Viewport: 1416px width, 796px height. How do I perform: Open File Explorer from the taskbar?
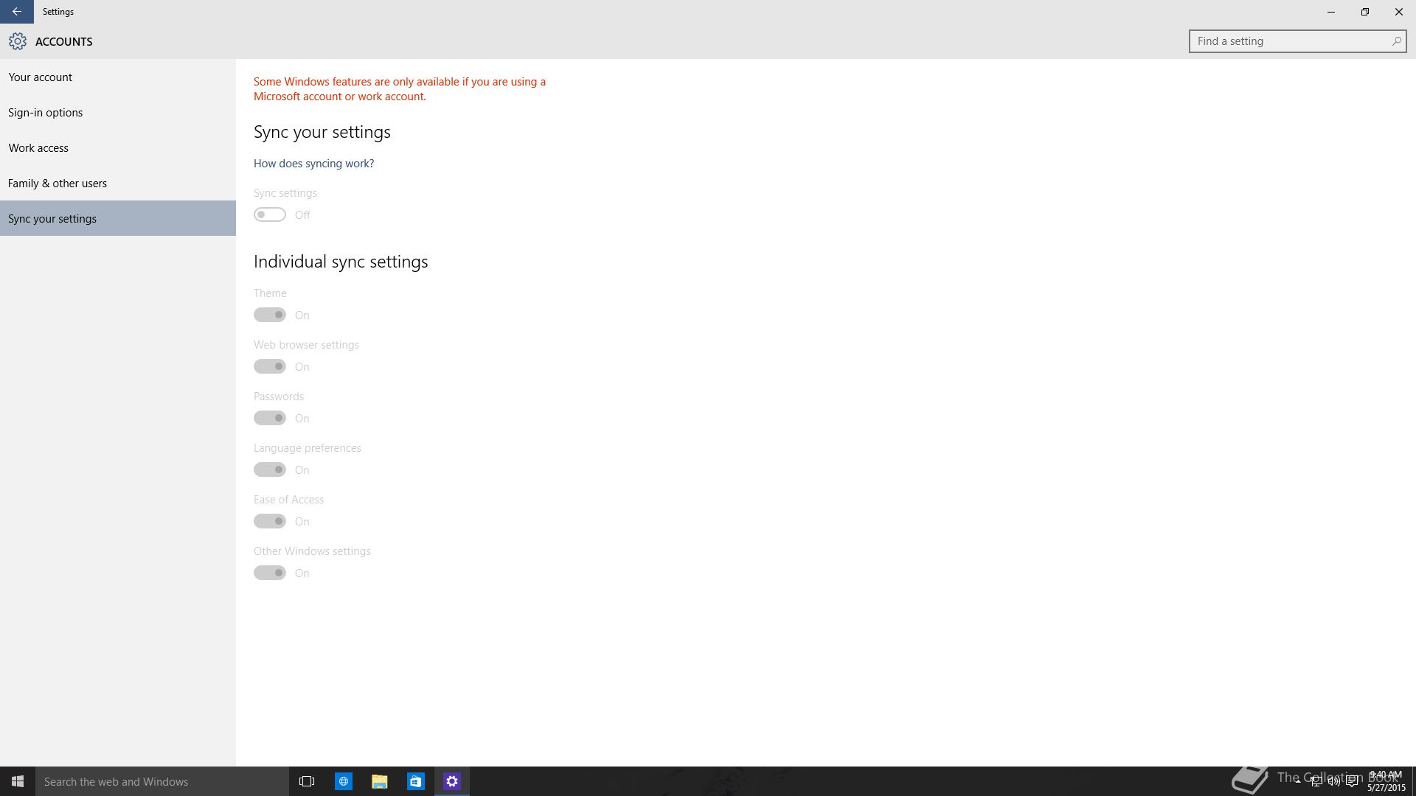click(x=380, y=781)
